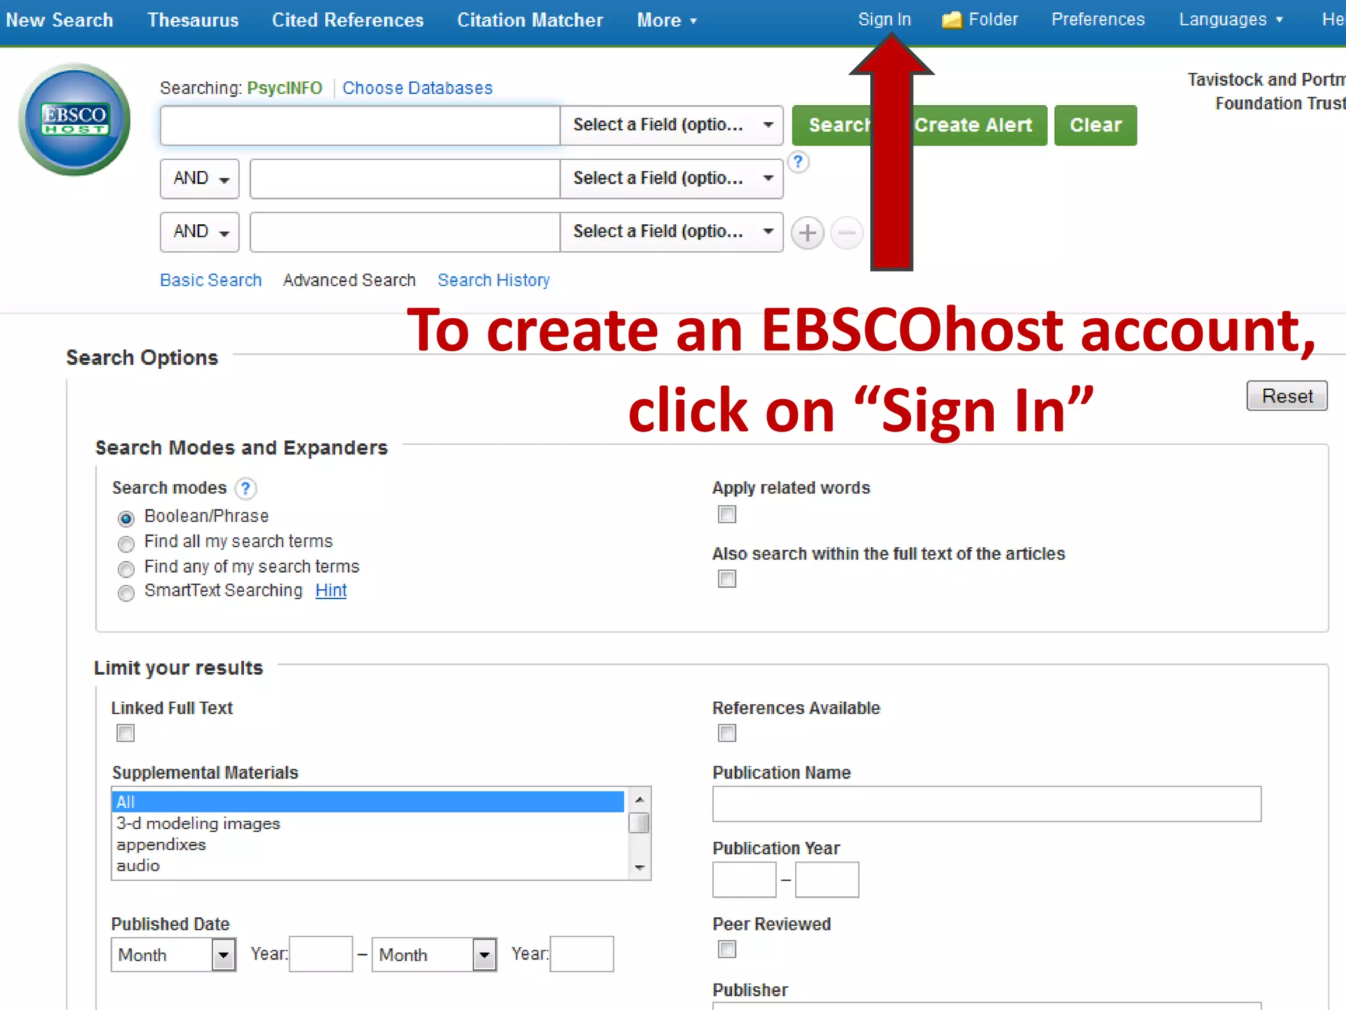
Task: Click Sign In in top bar
Action: [x=884, y=20]
